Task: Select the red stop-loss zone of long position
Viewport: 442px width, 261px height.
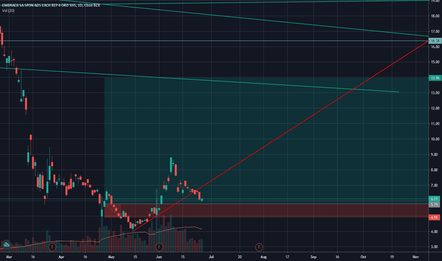Action: 267,211
